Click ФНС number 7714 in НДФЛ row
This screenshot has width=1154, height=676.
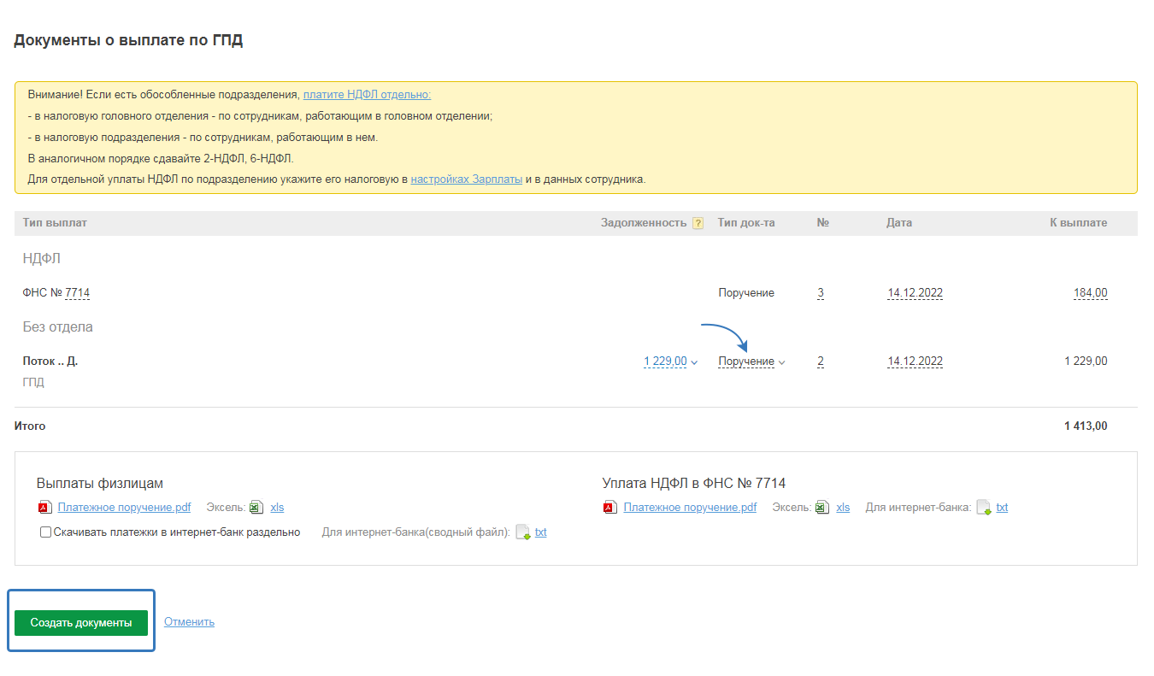77,293
